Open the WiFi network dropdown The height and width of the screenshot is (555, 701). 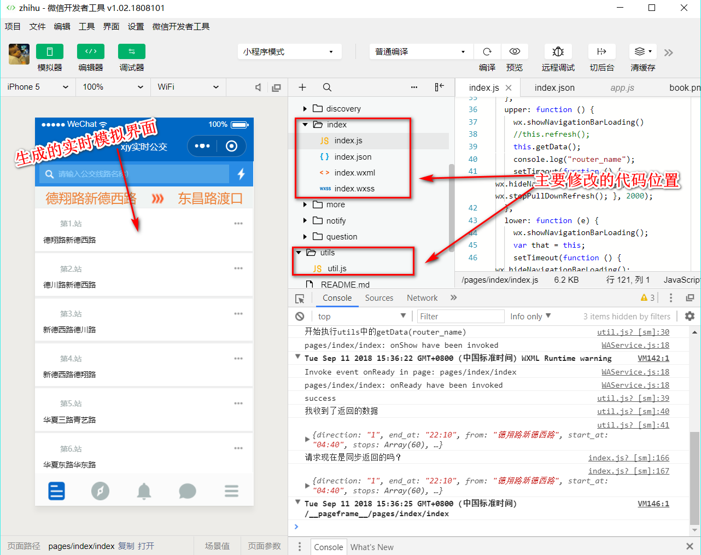[x=188, y=87]
